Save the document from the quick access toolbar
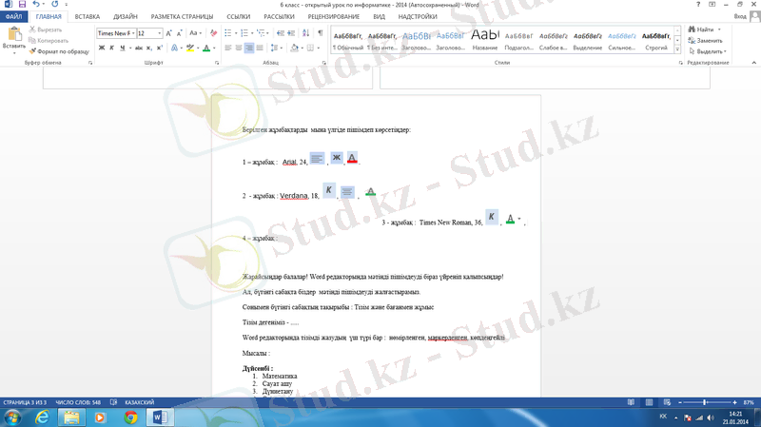 point(21,5)
